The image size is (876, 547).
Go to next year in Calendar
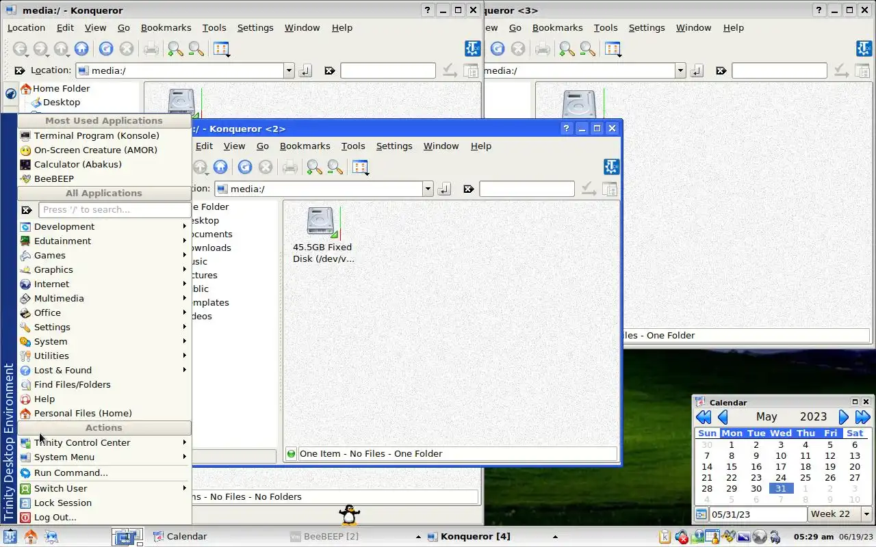863,417
